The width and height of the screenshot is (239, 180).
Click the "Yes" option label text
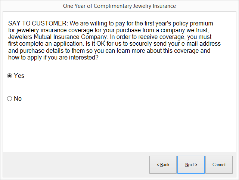click(19, 76)
